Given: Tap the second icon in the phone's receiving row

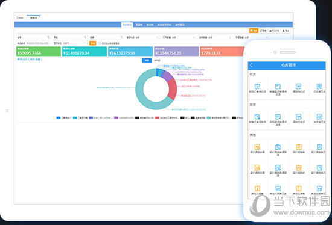Looking at the screenshot, I should click(278, 86).
